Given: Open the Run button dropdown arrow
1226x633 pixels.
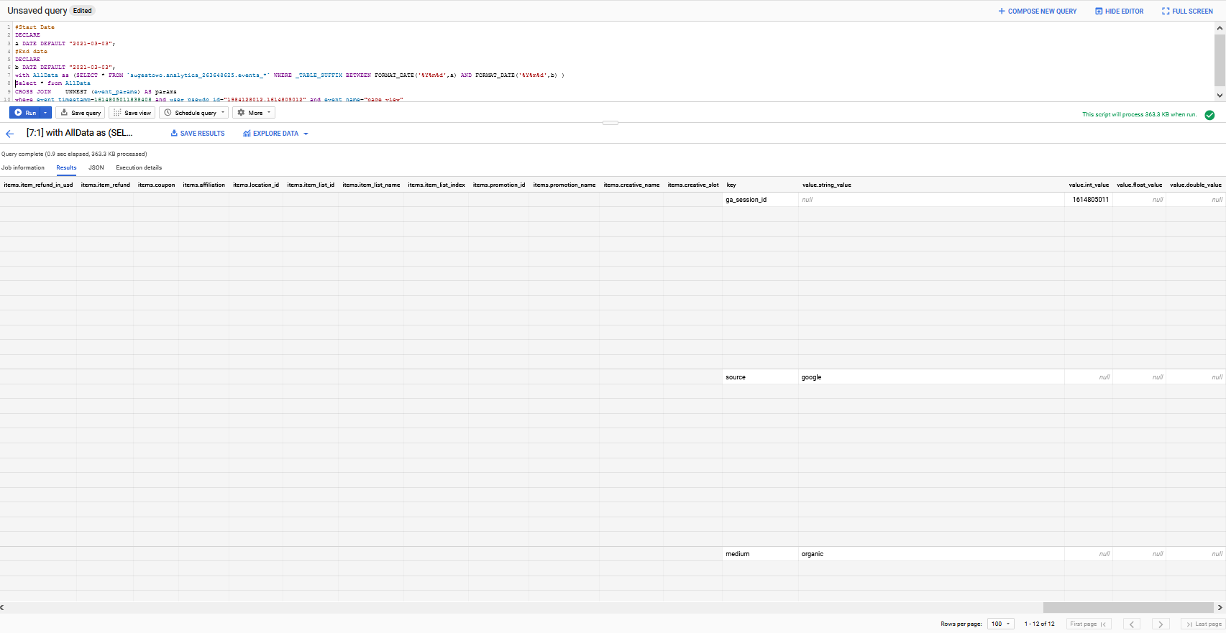Looking at the screenshot, I should [45, 113].
